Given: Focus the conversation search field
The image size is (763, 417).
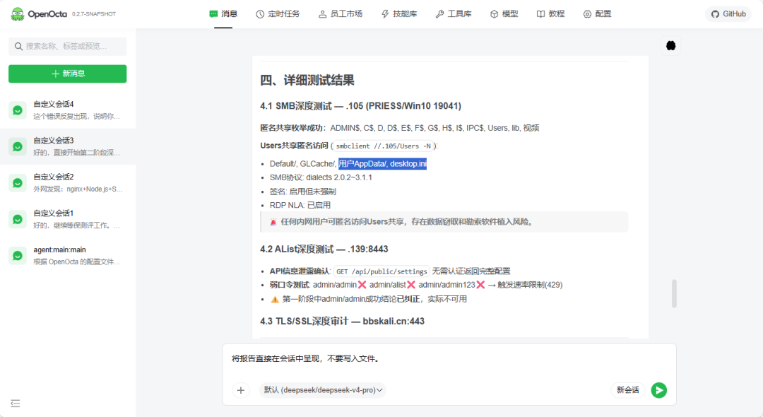Looking at the screenshot, I should pyautogui.click(x=68, y=46).
